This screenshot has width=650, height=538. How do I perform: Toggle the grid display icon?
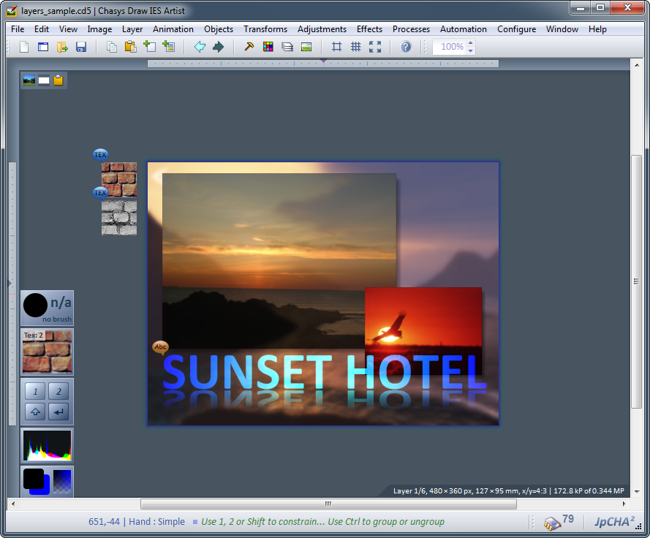(x=356, y=47)
